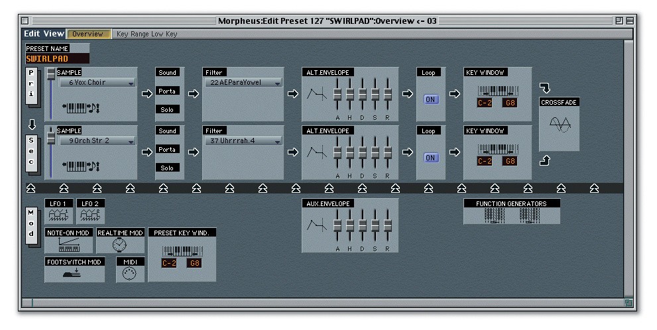Click down arrow between Pri and Sec
657x330 pixels.
point(32,125)
